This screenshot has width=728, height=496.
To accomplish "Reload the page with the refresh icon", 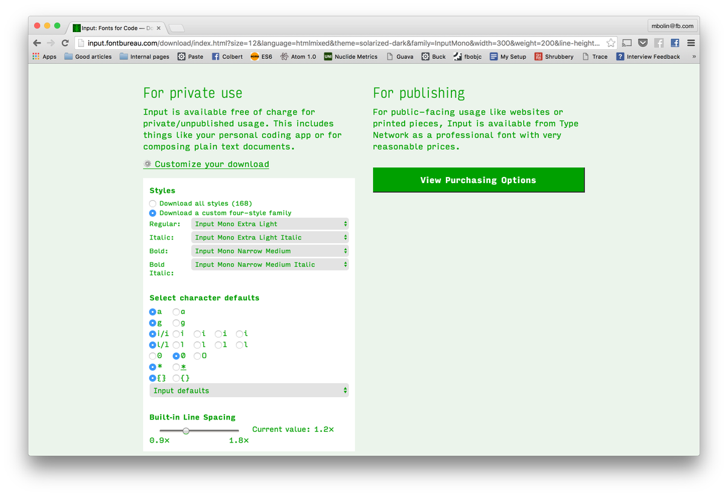I will coord(65,43).
